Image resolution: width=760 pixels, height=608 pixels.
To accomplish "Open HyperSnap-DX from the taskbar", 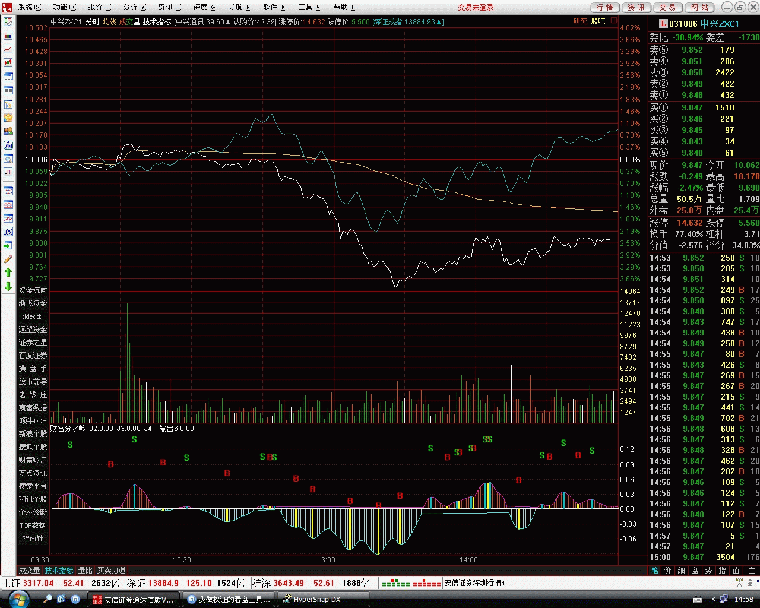I will (324, 600).
